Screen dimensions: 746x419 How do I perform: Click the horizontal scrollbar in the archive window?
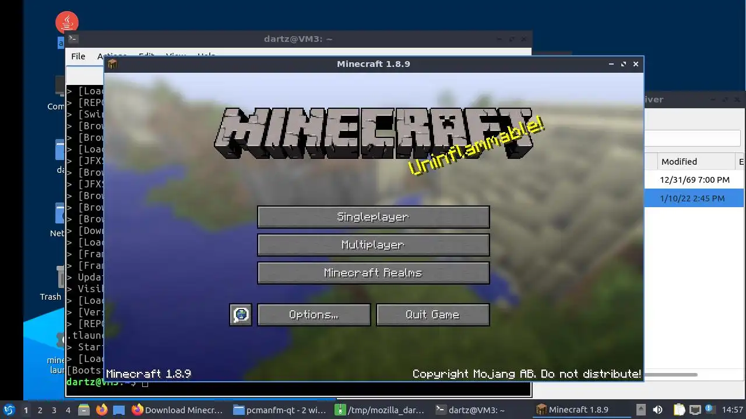pyautogui.click(x=671, y=375)
